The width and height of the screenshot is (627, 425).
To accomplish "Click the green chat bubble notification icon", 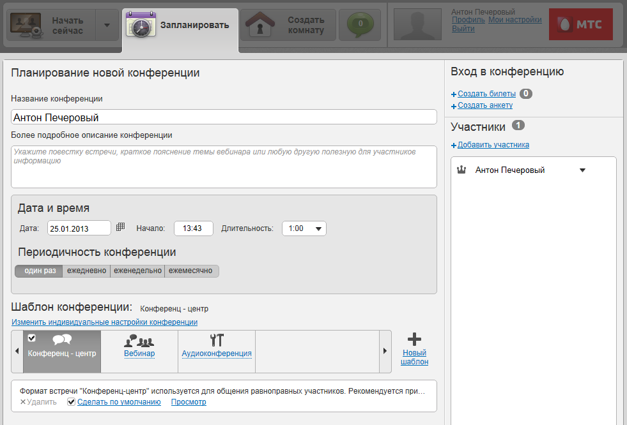I will coord(360,24).
